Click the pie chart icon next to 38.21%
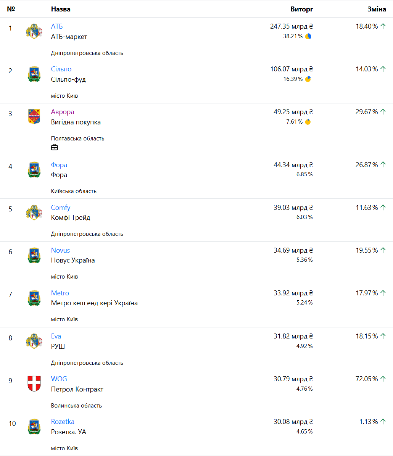This screenshot has width=393, height=456. pyautogui.click(x=308, y=36)
